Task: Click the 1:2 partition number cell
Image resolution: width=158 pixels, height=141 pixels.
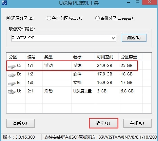Action: 30,74
